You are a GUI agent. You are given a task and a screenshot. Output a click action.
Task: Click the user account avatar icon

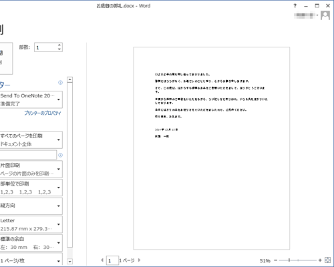(x=325, y=15)
